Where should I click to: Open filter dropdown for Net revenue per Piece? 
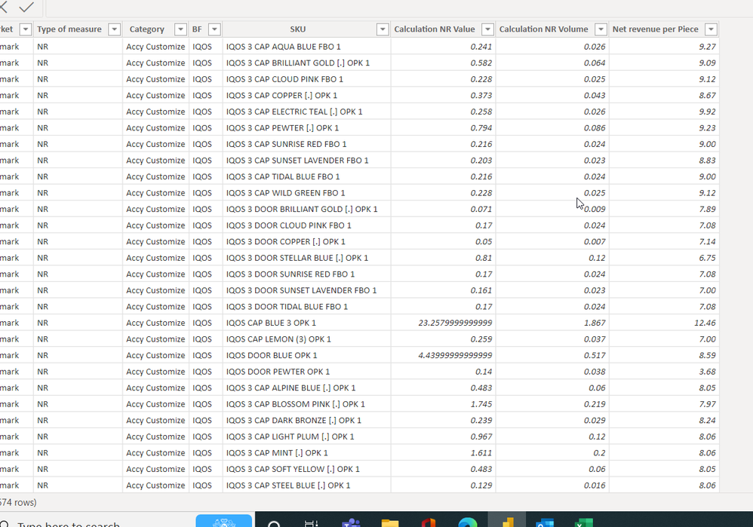[712, 29]
